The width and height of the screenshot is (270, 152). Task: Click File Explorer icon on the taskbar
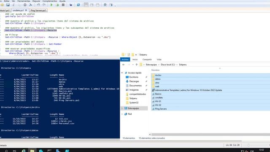tap(32, 151)
